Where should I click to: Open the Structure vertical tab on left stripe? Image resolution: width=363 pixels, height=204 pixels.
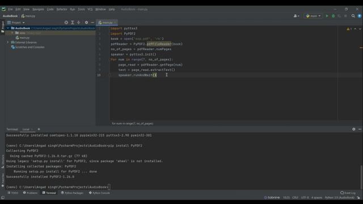click(2, 161)
